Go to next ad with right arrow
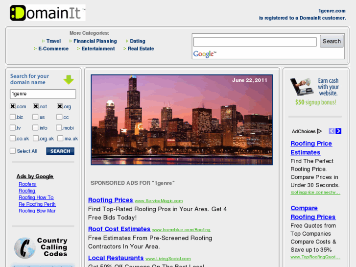 (x=338, y=131)
